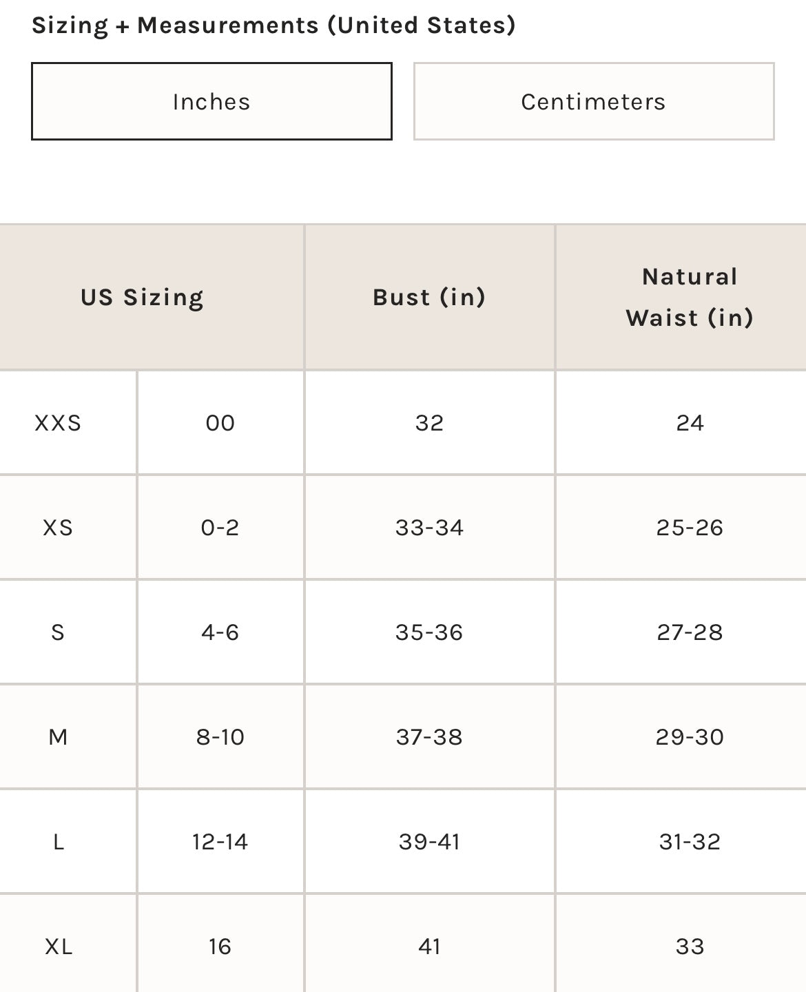Click the 8-10 US size cell
Viewport: 806px width, 992px height.
tap(220, 736)
